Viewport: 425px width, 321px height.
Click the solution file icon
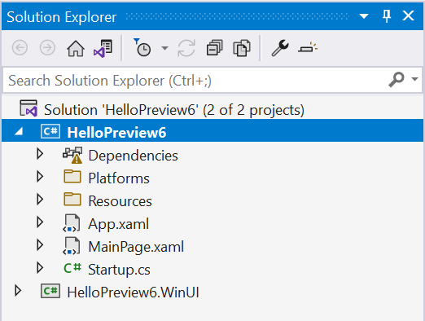tap(28, 108)
